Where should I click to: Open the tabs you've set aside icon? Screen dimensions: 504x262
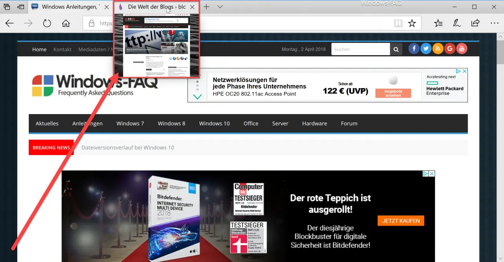7,7
